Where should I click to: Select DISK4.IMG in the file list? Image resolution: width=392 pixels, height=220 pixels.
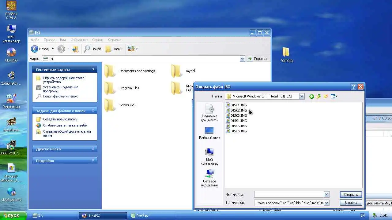pyautogui.click(x=236, y=121)
